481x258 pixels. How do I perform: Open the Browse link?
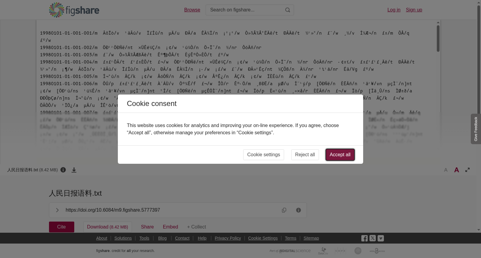point(192,10)
